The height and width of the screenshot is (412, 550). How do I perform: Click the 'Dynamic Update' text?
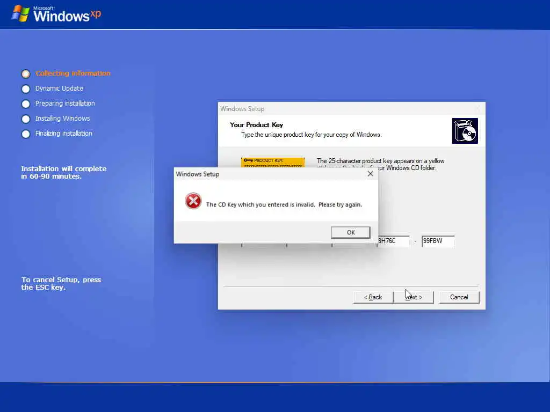(x=59, y=89)
